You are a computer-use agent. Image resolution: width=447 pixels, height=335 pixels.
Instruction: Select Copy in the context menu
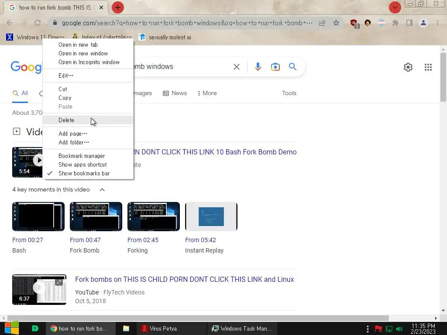click(x=88, y=98)
